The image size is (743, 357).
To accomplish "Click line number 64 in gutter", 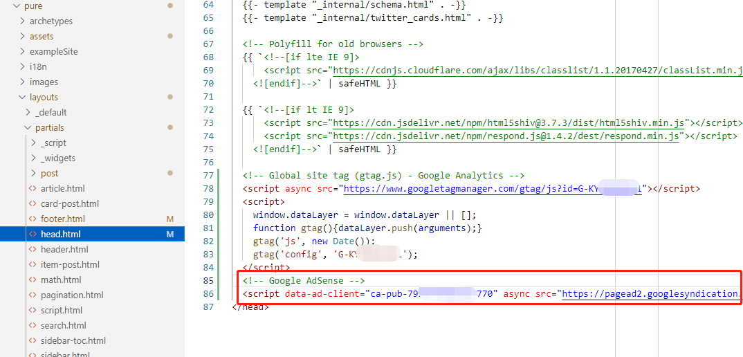I will click(x=208, y=5).
